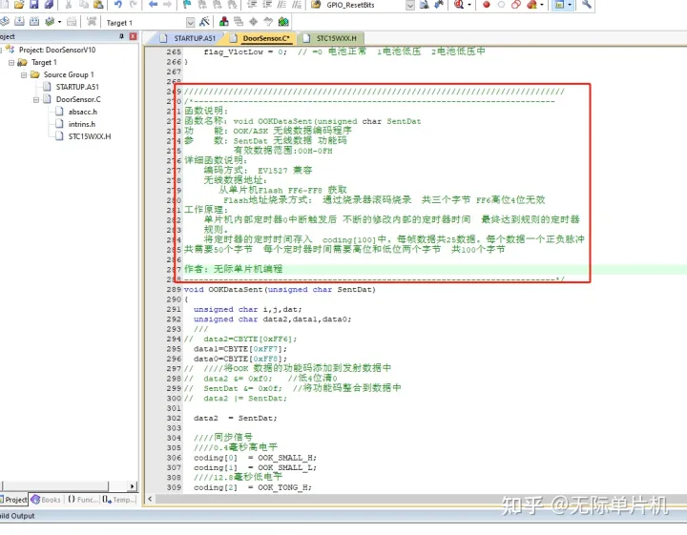The width and height of the screenshot is (687, 535).
Task: Click the Start Debug Session magnifier icon
Action: 460,5
